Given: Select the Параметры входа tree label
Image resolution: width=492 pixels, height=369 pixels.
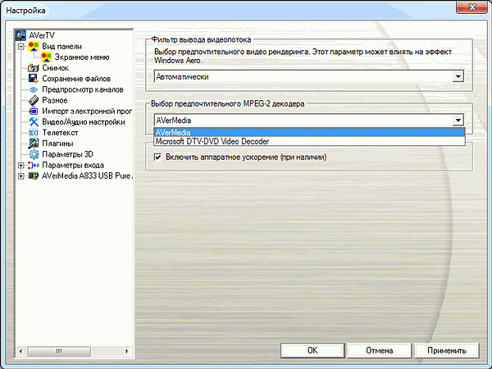Looking at the screenshot, I should tap(73, 165).
